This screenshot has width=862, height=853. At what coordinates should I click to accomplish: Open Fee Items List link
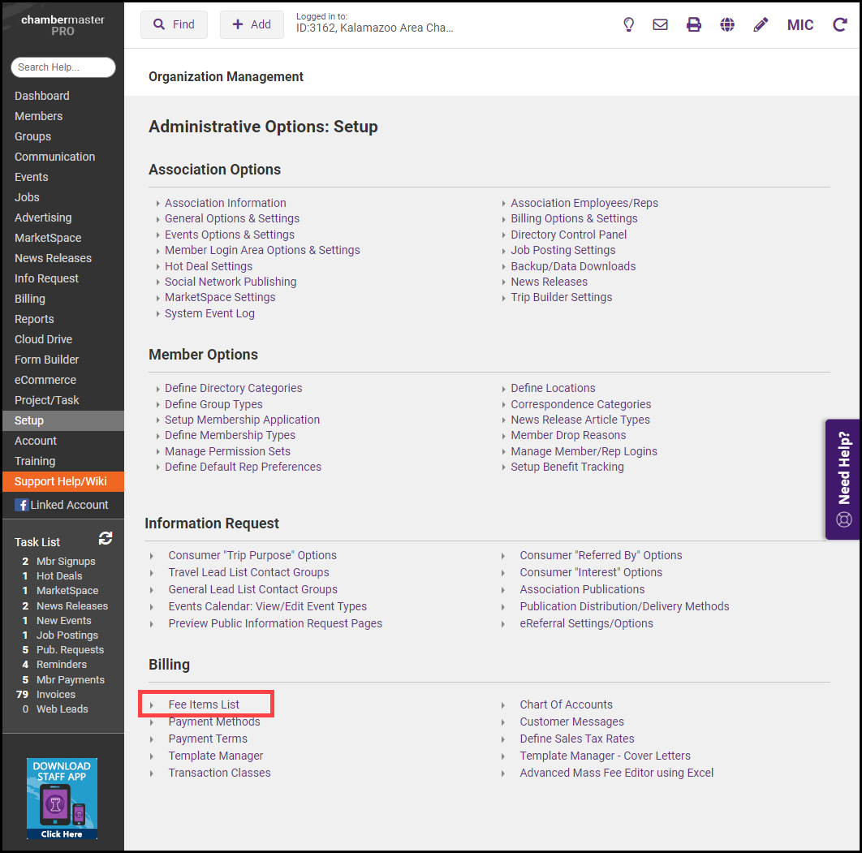click(x=204, y=704)
